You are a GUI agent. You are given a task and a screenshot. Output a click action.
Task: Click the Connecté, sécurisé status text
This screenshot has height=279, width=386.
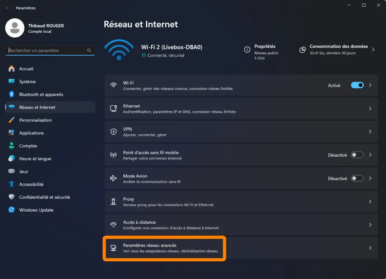coord(166,55)
